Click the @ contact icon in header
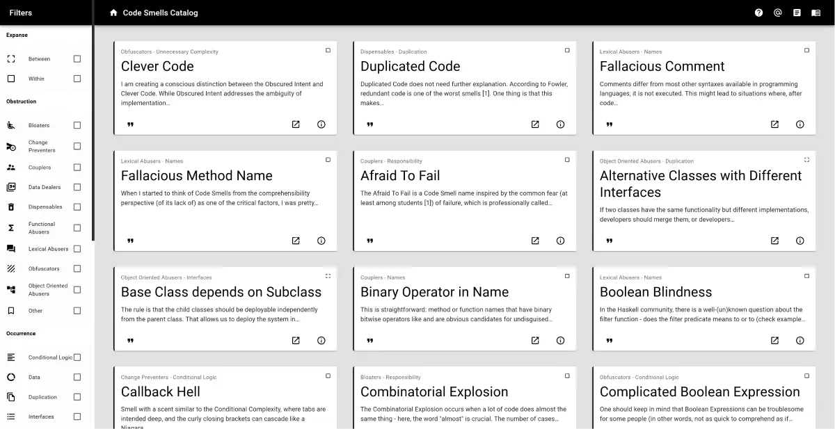The height and width of the screenshot is (429, 835). 778,13
